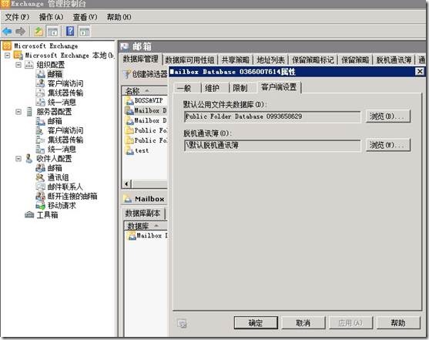Select the BOSS&VIP database row

pyautogui.click(x=146, y=100)
